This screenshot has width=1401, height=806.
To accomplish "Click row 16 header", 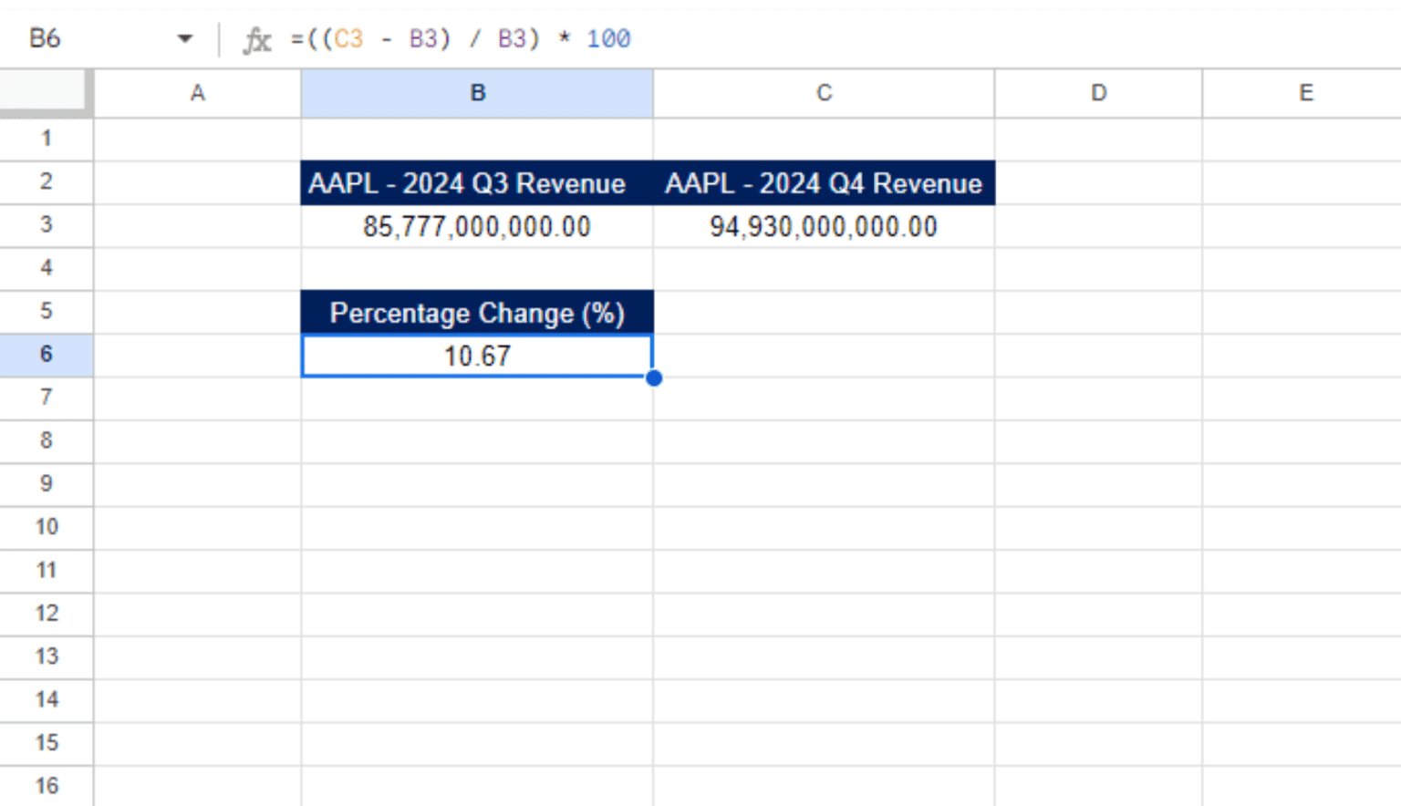I will (47, 785).
